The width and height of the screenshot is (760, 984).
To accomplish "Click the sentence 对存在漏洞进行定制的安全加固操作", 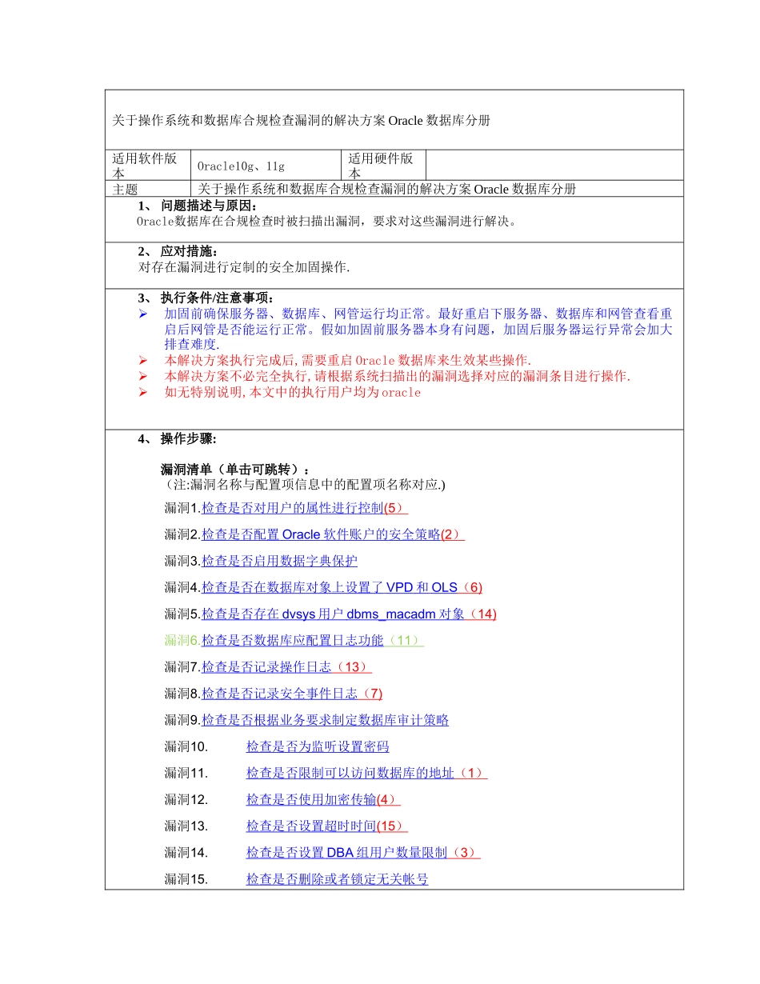I will (x=244, y=266).
